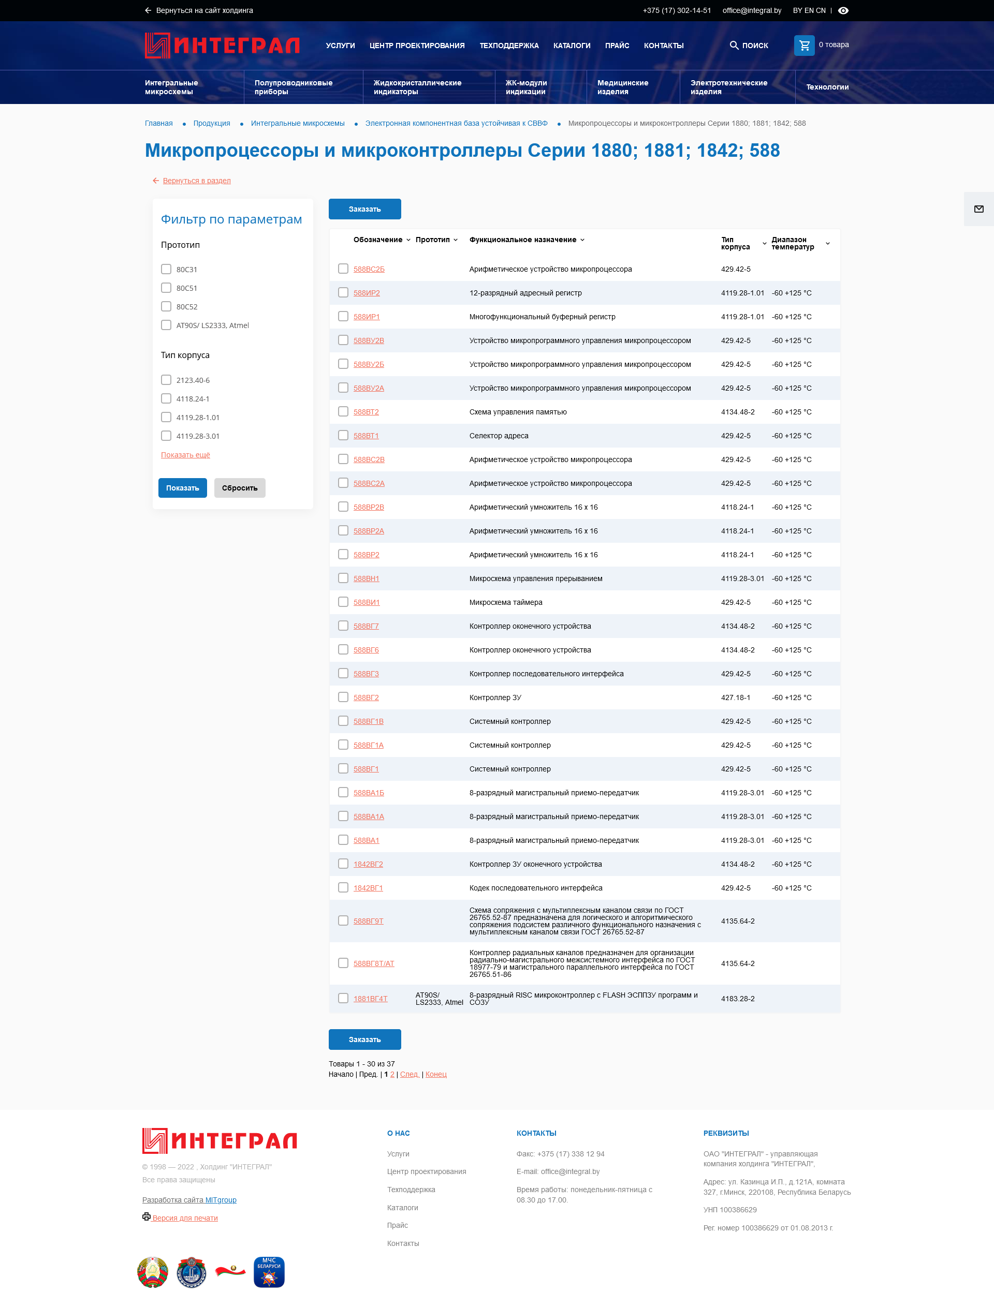Click Интегральные микросхемы breadcrumb
This screenshot has height=1307, width=994.
[x=298, y=123]
